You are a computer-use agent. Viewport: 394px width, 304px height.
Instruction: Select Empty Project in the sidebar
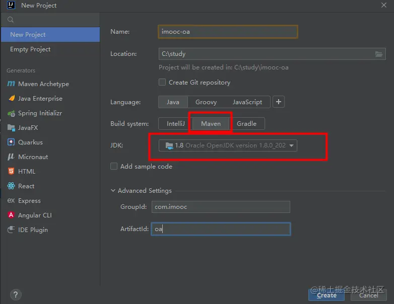coord(50,49)
